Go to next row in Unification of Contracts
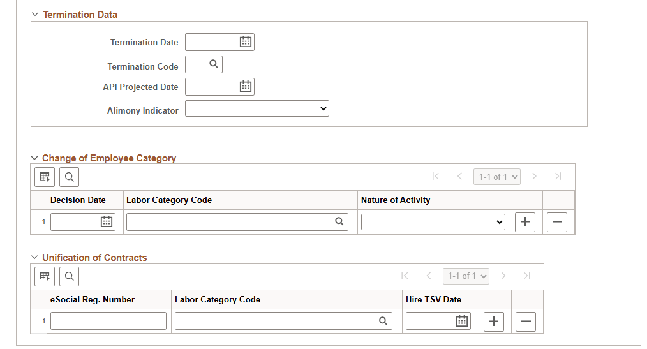This screenshot has width=647, height=349. pos(503,276)
